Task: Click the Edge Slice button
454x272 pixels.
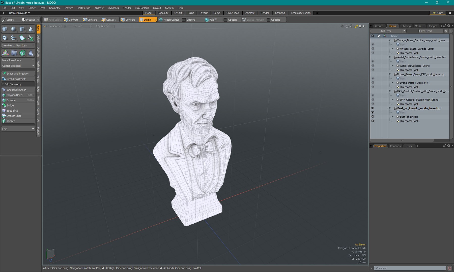Action: [x=18, y=111]
